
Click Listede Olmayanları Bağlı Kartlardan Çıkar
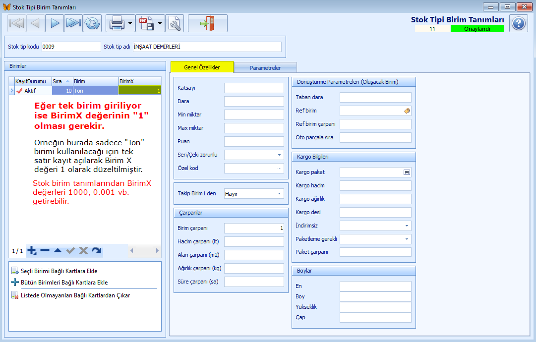click(75, 295)
